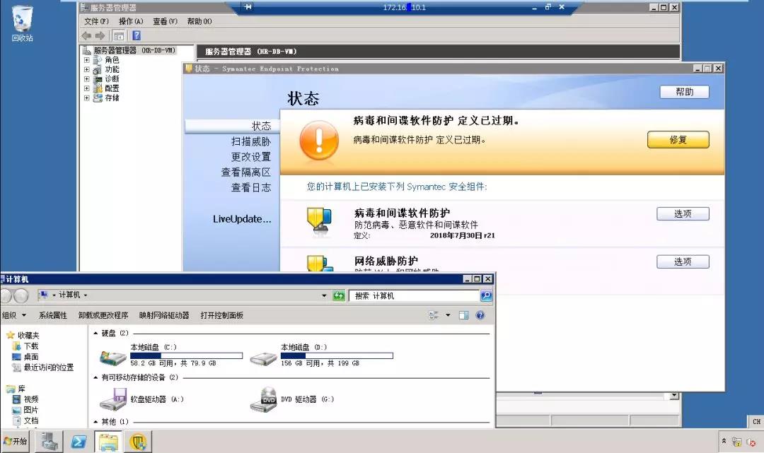Click the LiveUpdate... link
Viewport: 764px width, 453px height.
(242, 219)
